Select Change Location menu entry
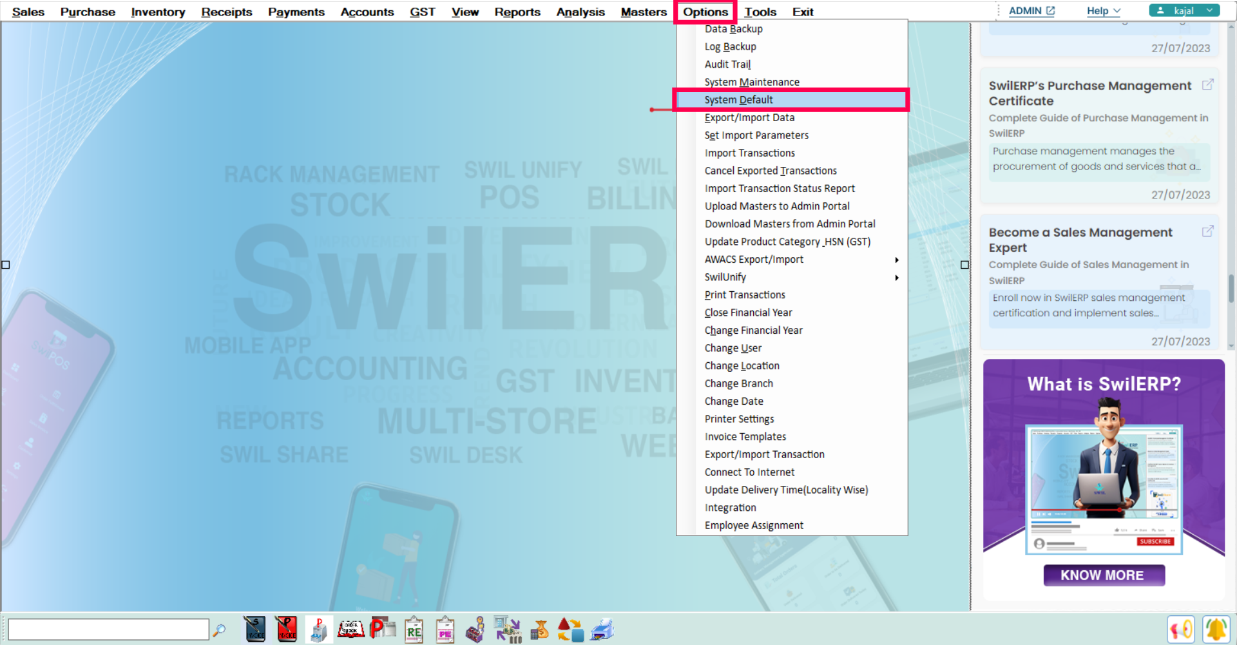The width and height of the screenshot is (1237, 645). pyautogui.click(x=792, y=365)
